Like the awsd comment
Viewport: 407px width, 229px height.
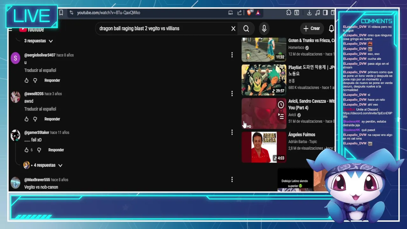[26, 119]
